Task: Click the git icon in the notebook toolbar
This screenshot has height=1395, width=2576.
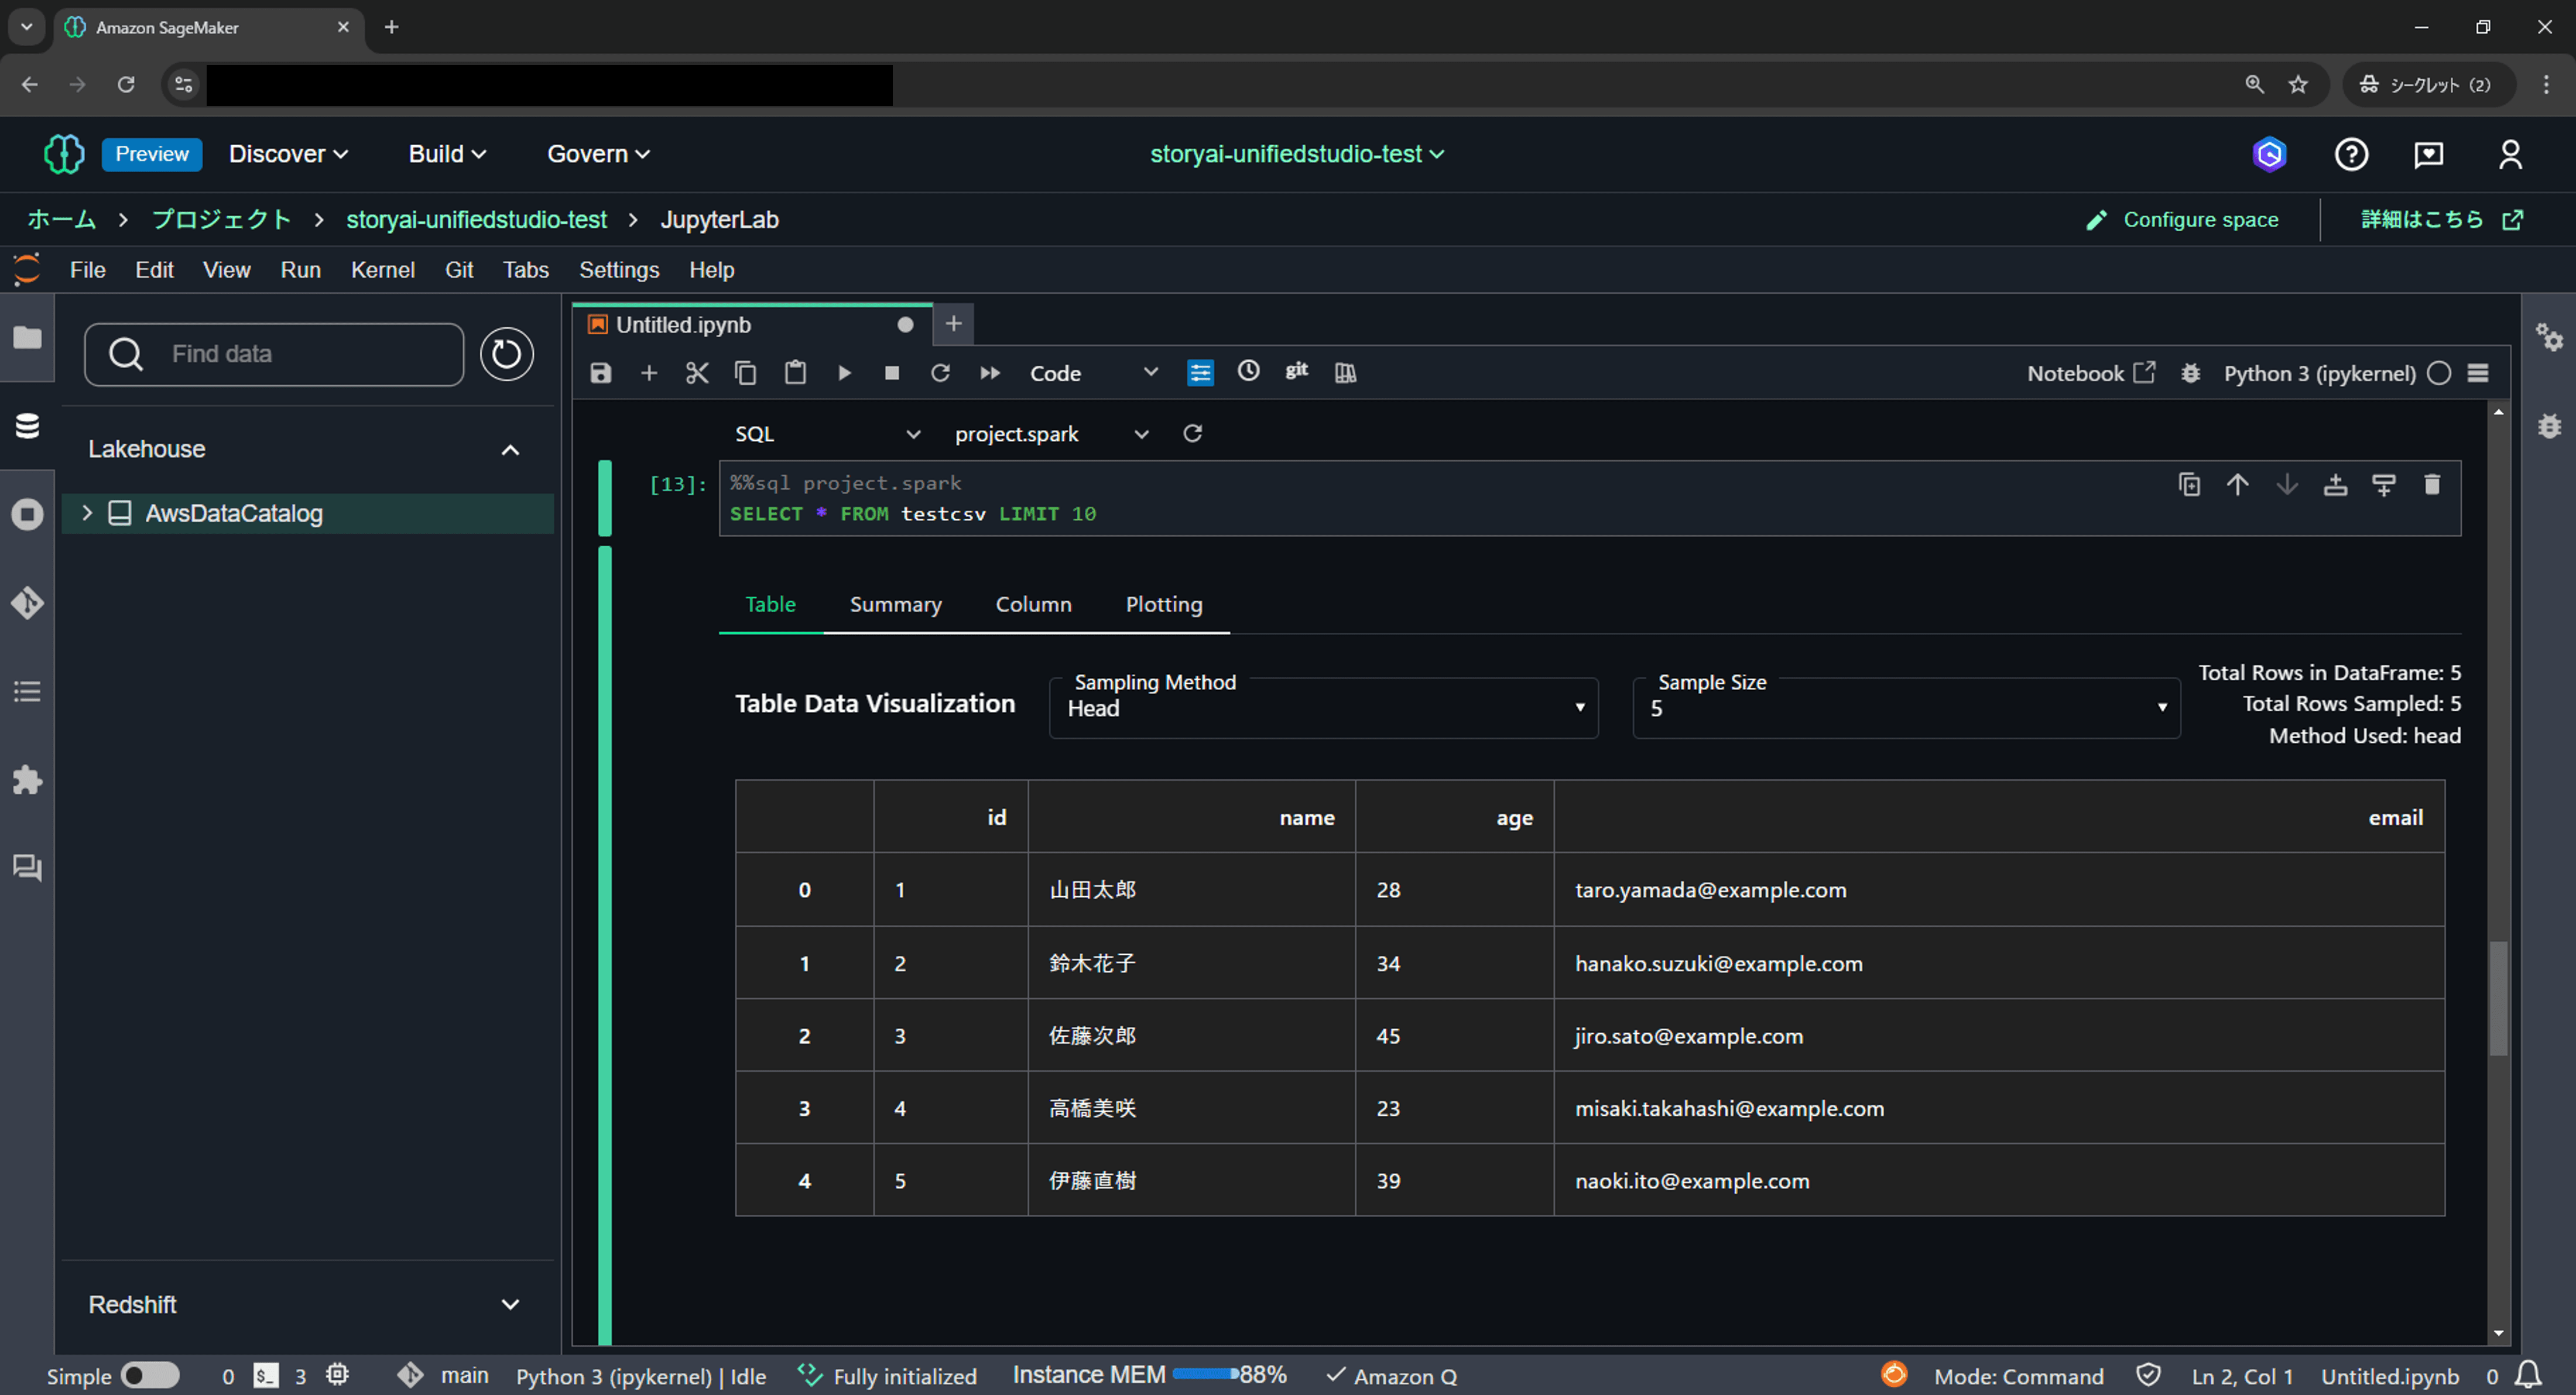Action: (1297, 371)
